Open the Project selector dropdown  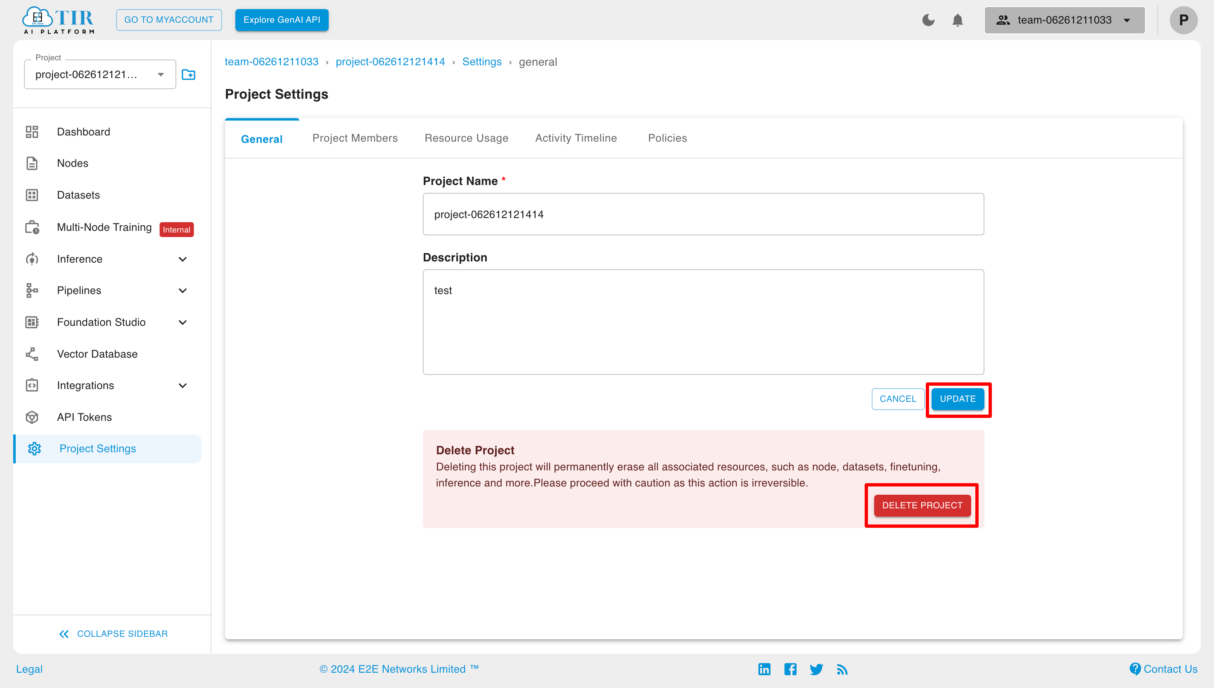pos(100,75)
